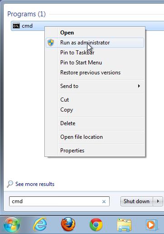The height and width of the screenshot is (234, 164).
Task: Open the Windows Start orb
Action: (12, 225)
